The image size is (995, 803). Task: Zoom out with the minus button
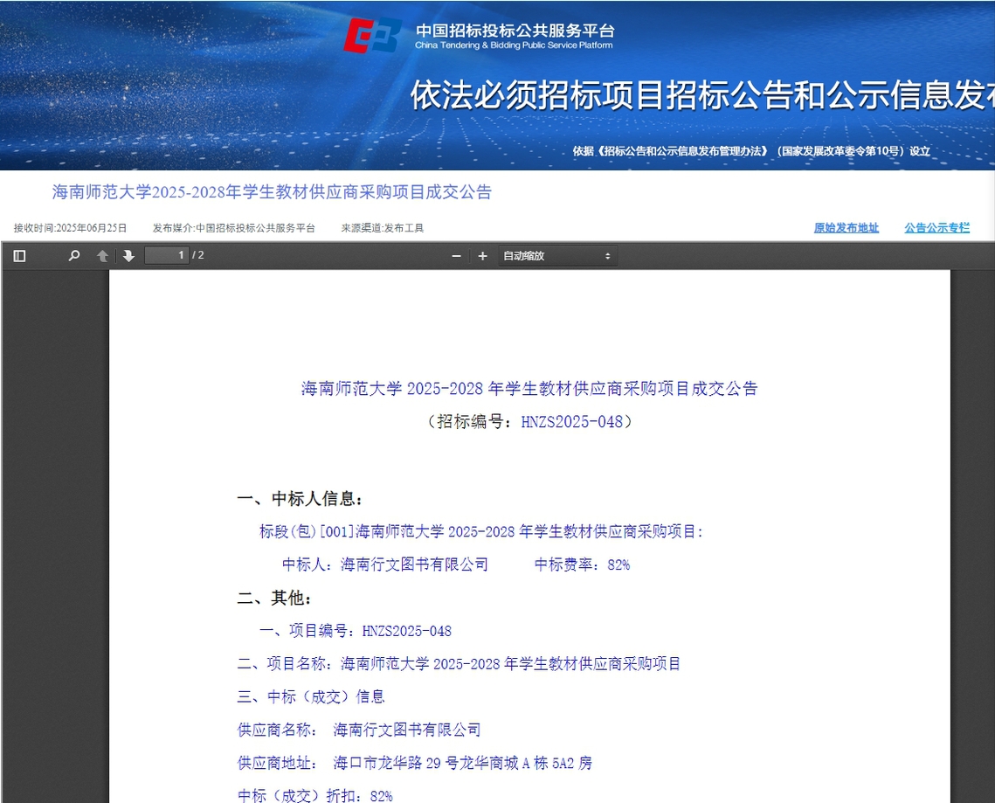tap(456, 256)
